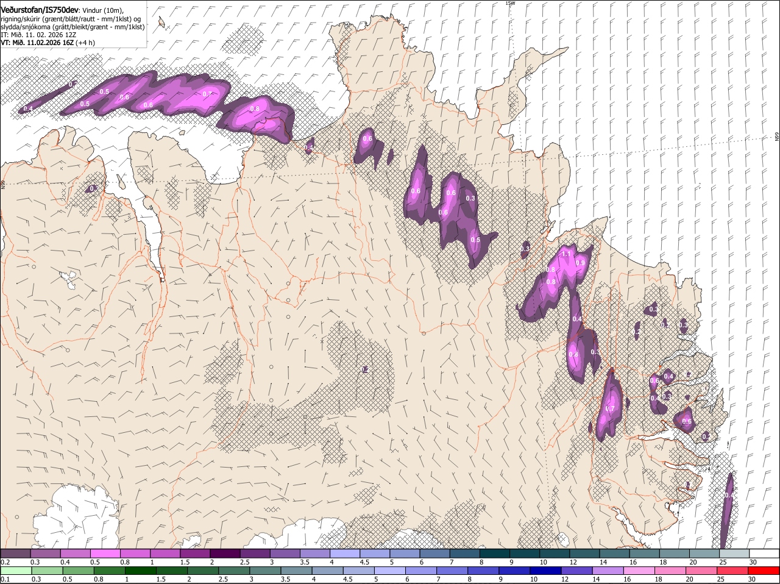This screenshot has height=584, width=780.
Task: Click the N99 label on the right edge
Action: [777, 137]
